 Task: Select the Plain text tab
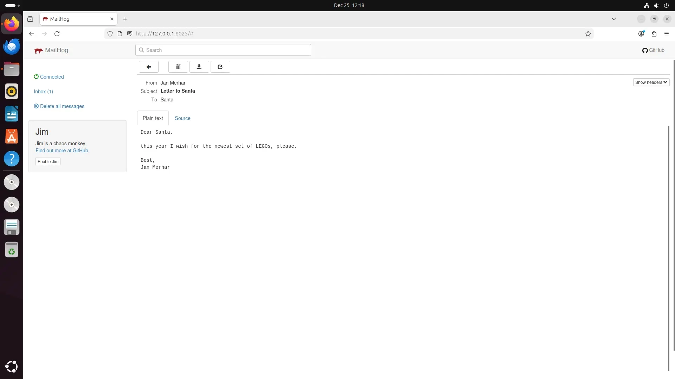click(x=153, y=118)
